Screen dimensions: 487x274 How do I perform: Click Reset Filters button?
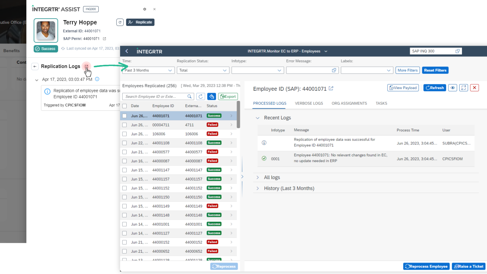[x=435, y=70]
